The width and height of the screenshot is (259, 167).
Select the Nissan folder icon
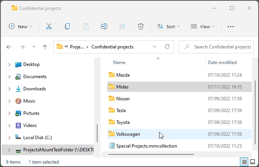point(112,98)
